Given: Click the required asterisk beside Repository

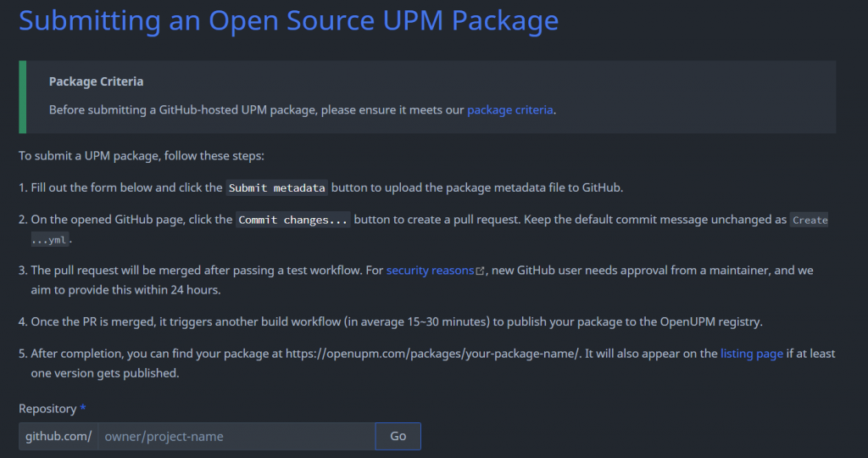Looking at the screenshot, I should coord(83,409).
